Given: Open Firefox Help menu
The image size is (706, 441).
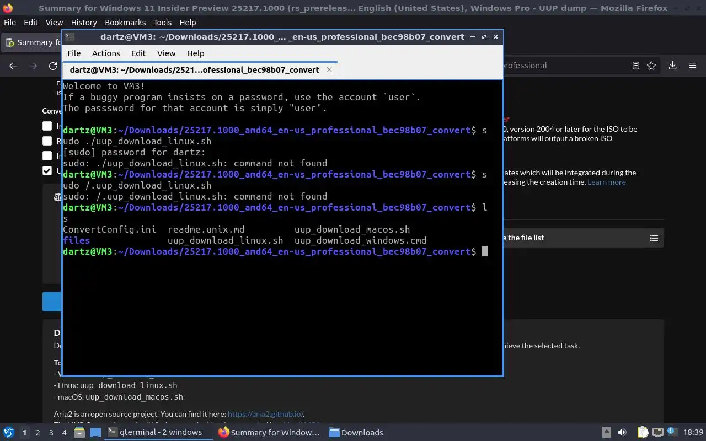Looking at the screenshot, I should (x=188, y=23).
